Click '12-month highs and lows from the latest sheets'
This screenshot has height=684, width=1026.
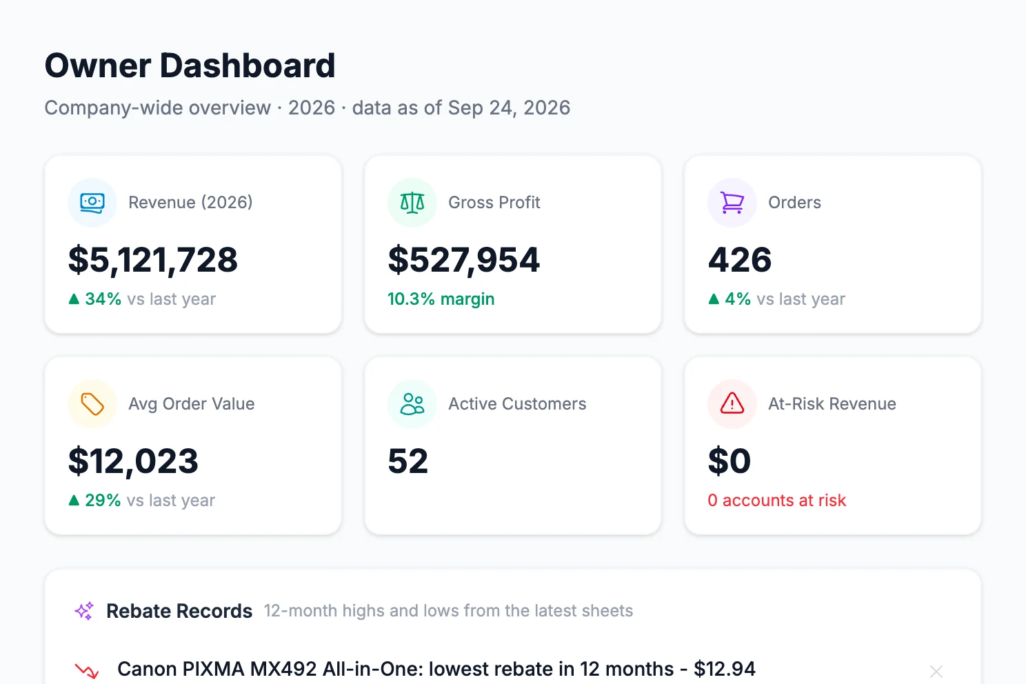point(449,611)
